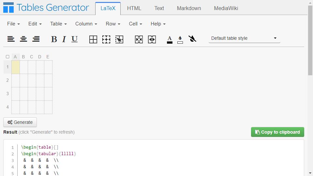Expand the Column menu
This screenshot has width=313, height=176.
point(86,24)
